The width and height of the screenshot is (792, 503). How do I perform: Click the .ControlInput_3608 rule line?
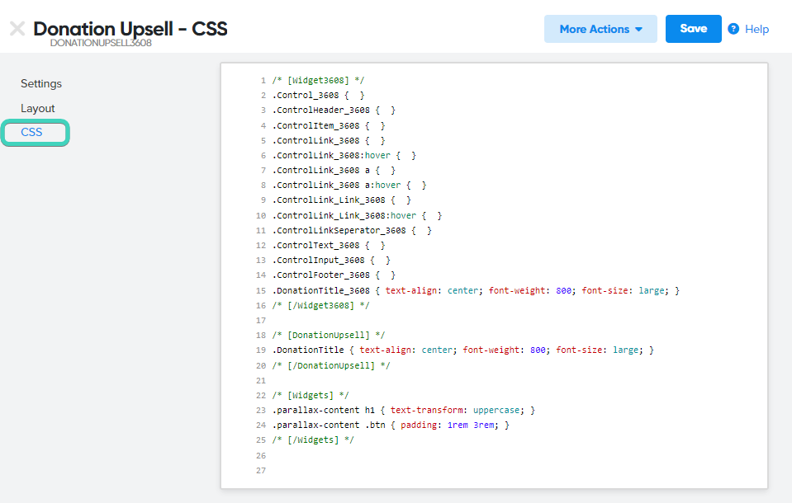331,261
